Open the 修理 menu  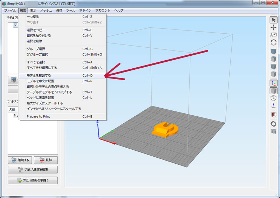(x=59, y=11)
